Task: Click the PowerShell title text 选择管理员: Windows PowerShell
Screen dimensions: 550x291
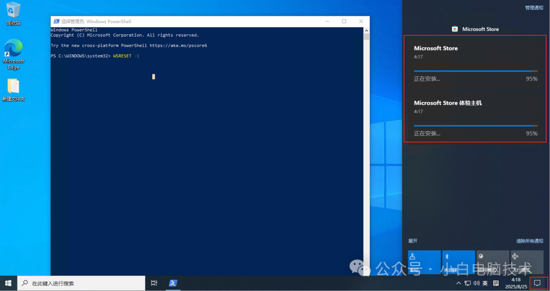Action: click(96, 21)
